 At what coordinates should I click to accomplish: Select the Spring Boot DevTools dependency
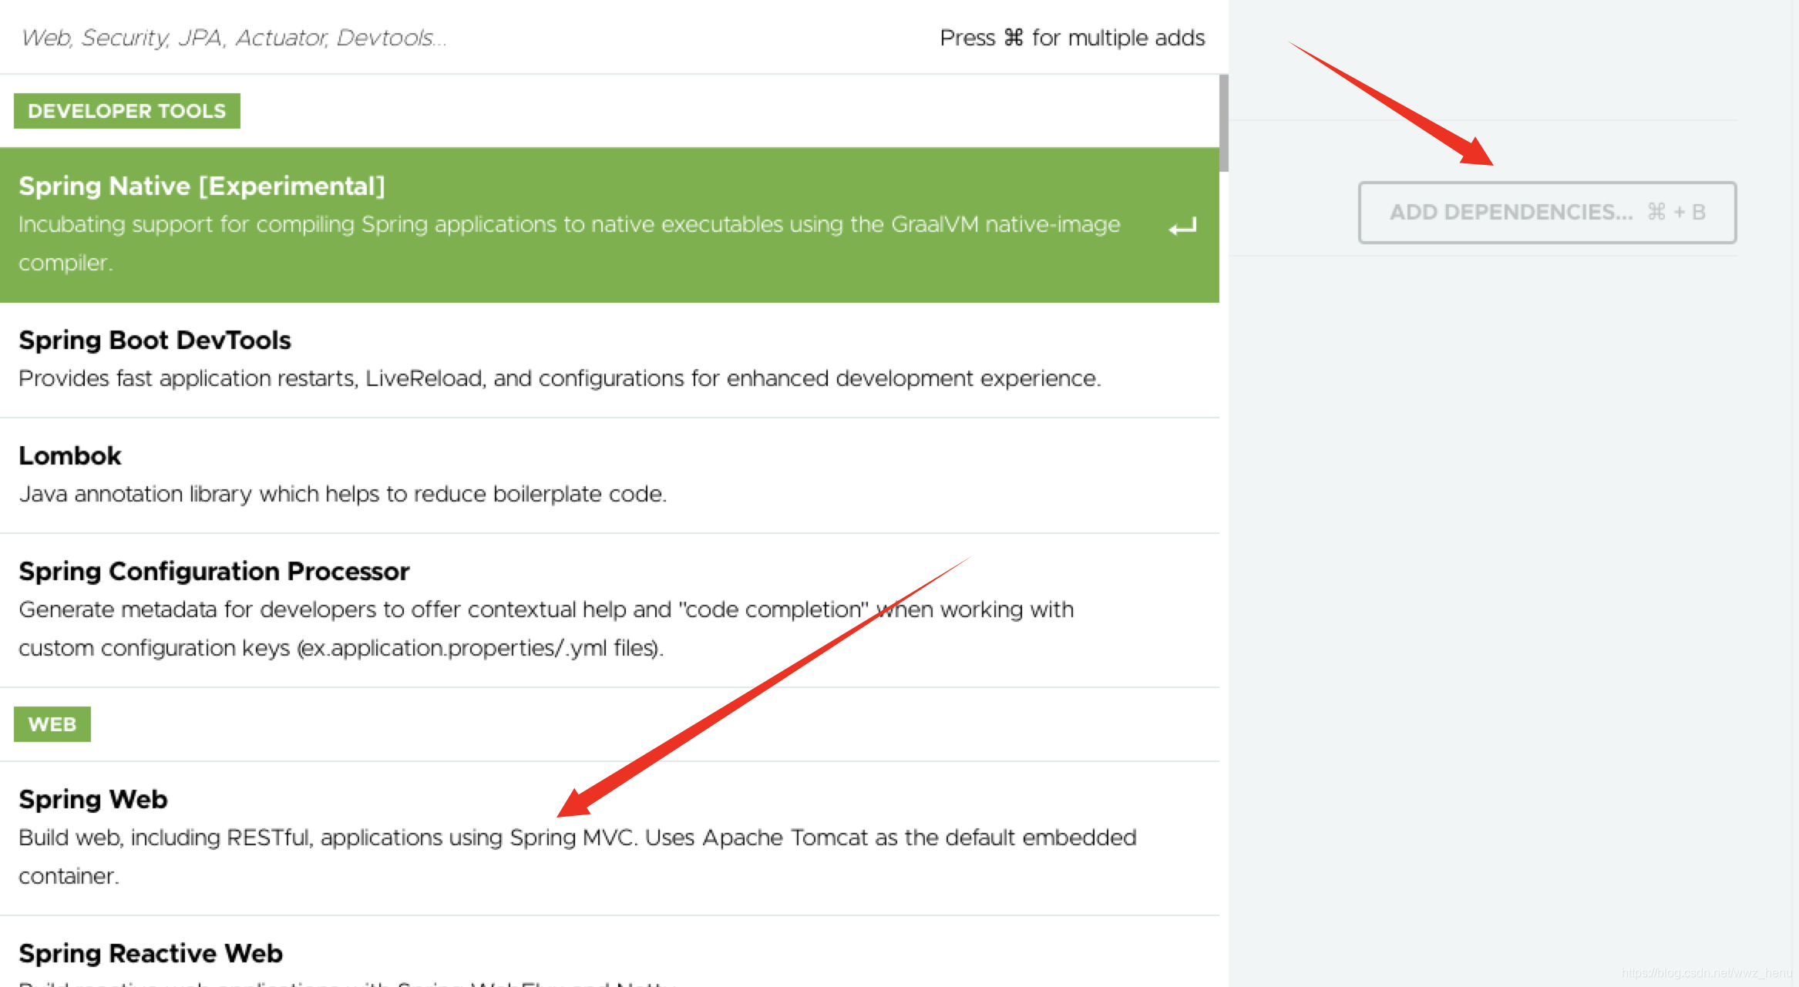tap(155, 340)
